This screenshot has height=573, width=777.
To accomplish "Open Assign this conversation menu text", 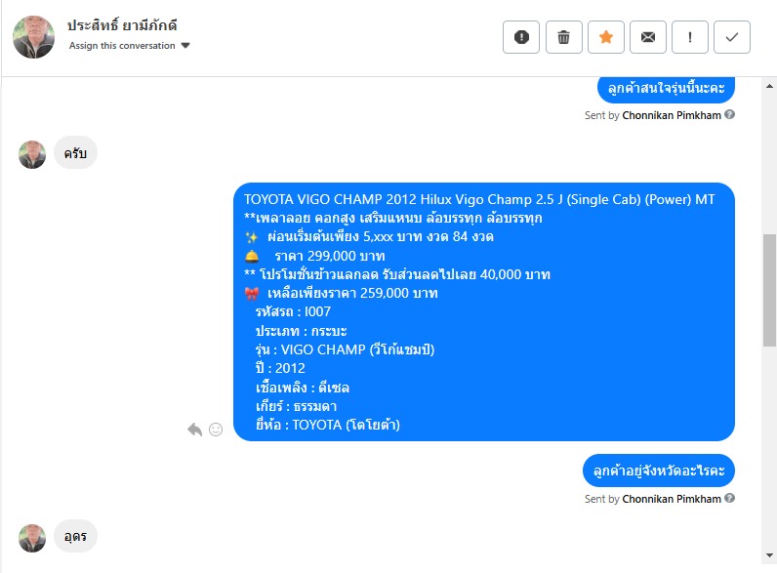I will pos(122,46).
